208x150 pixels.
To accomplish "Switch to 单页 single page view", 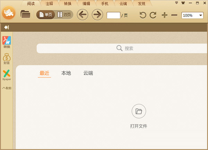I will (46, 15).
